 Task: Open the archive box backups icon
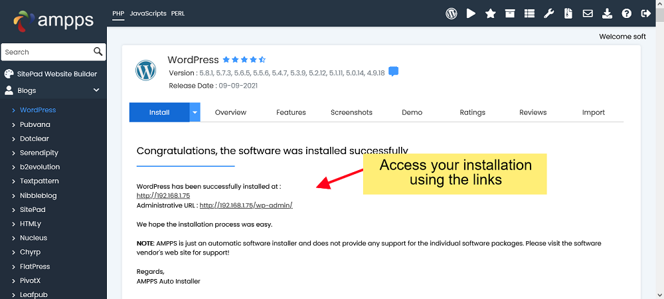510,13
